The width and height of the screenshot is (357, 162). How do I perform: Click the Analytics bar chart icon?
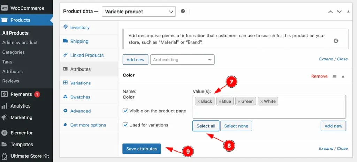pyautogui.click(x=4, y=106)
